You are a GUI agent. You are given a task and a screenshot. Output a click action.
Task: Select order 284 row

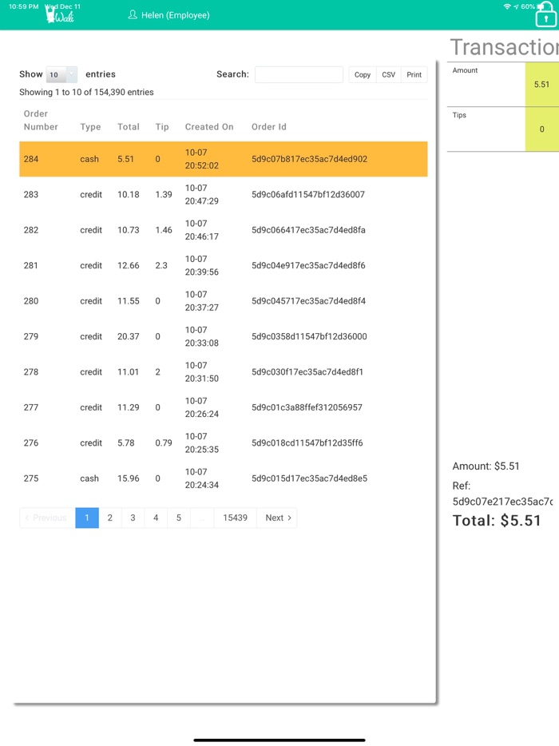[x=223, y=159]
